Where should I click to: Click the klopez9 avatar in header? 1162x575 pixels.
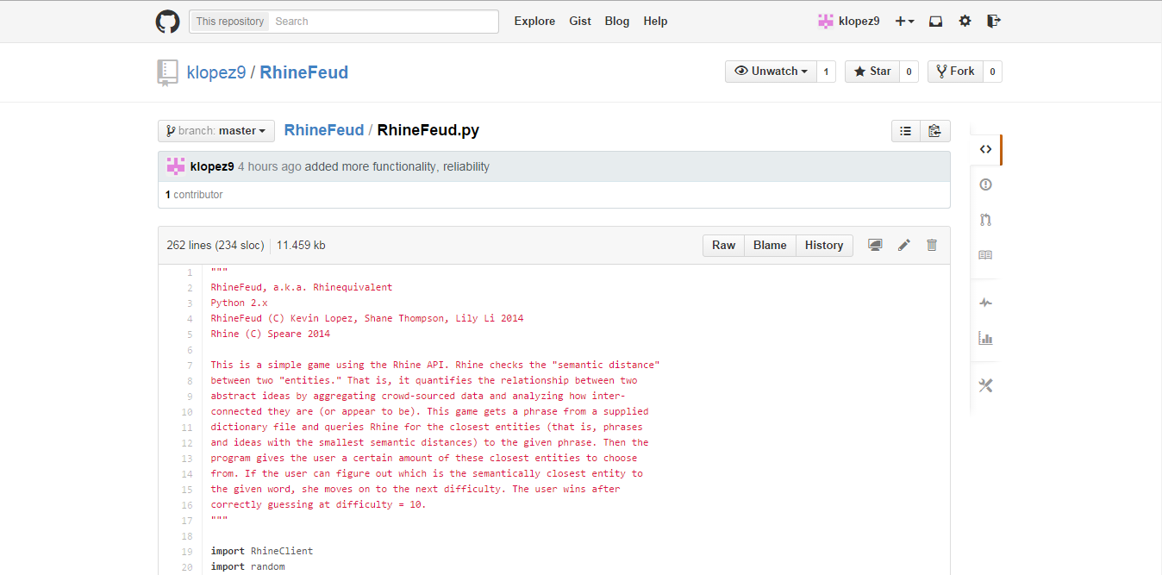[826, 22]
